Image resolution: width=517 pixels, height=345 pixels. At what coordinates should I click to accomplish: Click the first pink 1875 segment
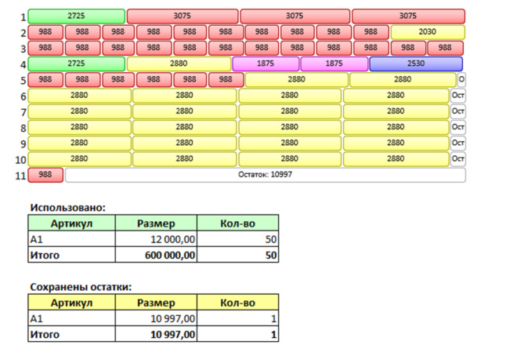coord(266,64)
